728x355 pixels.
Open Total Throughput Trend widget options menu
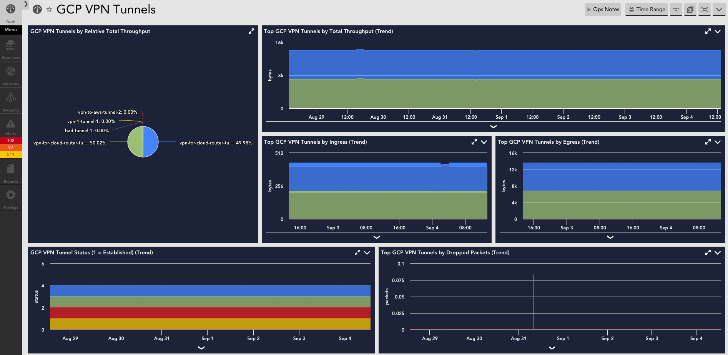pyautogui.click(x=718, y=32)
